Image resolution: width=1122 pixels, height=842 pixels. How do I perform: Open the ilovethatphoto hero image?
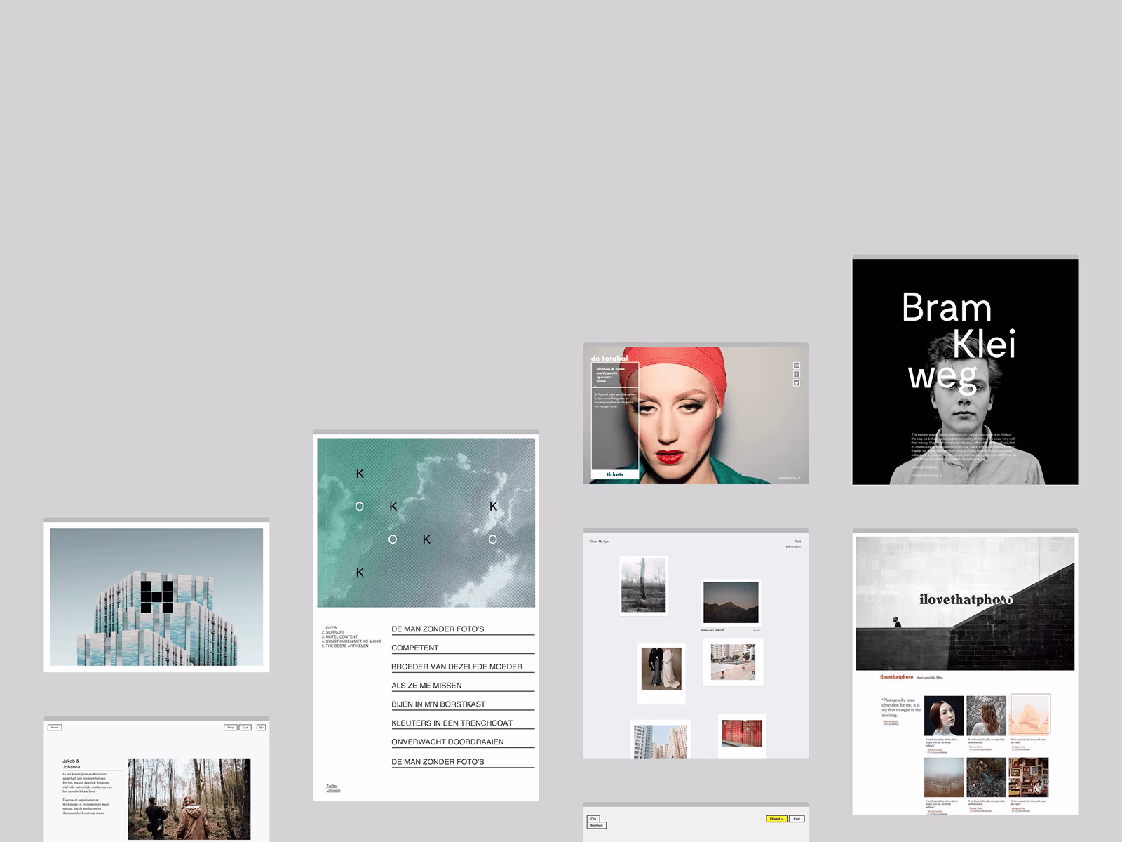click(965, 603)
